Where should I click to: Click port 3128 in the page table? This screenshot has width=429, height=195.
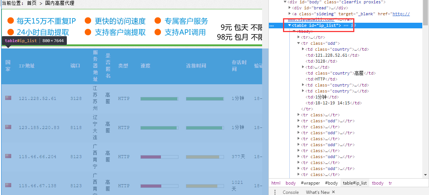[76, 98]
